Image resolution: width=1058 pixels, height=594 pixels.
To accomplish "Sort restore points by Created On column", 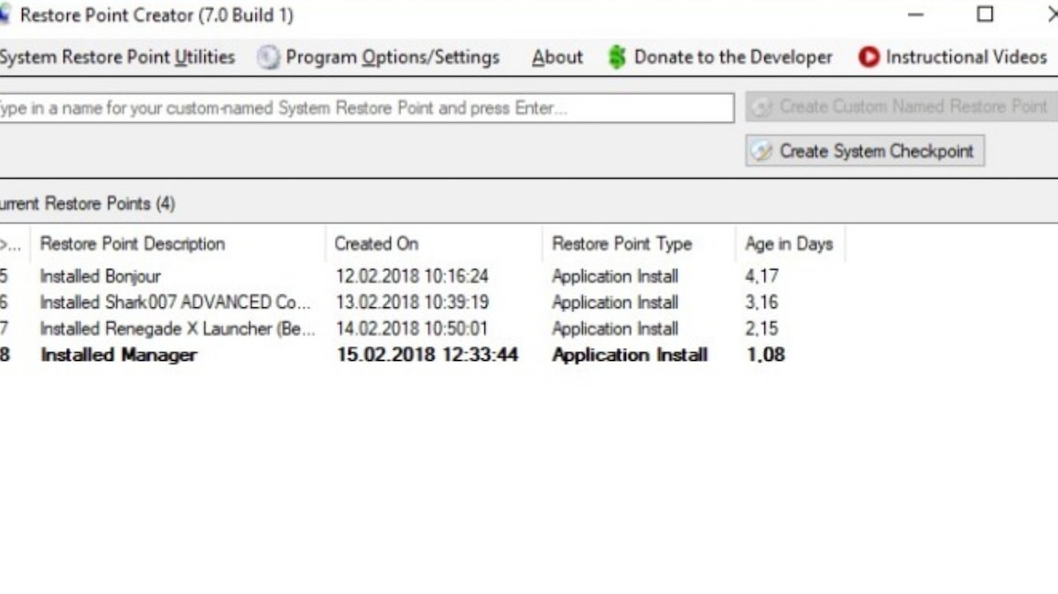I will click(377, 244).
